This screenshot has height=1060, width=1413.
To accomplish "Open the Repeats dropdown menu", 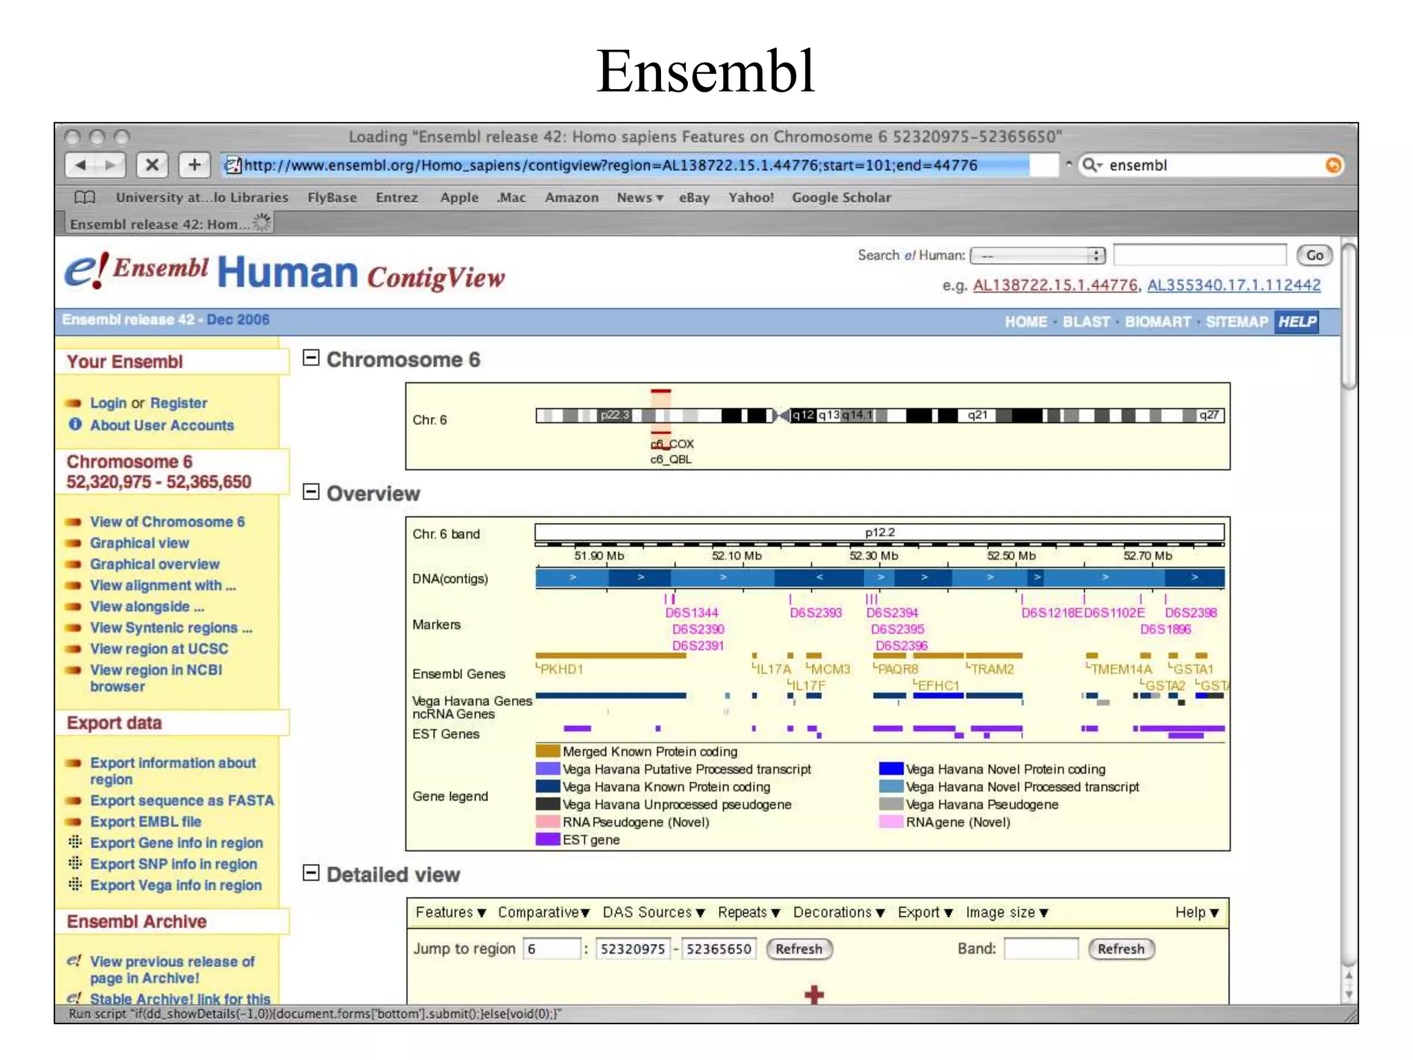I will 749,912.
